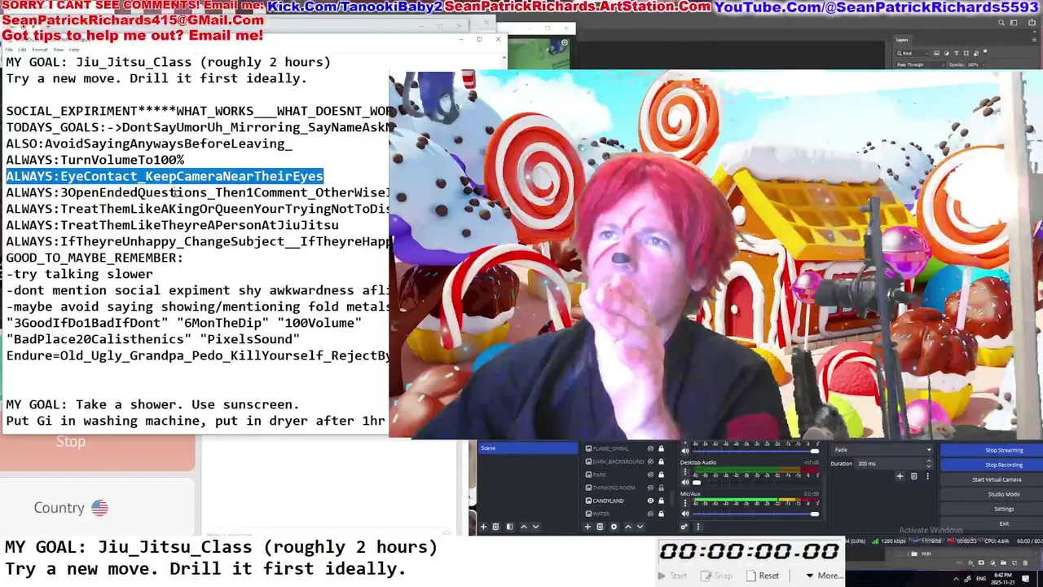Open ENG language indicator in taskbar
Image resolution: width=1043 pixels, height=587 pixels.
(981, 579)
